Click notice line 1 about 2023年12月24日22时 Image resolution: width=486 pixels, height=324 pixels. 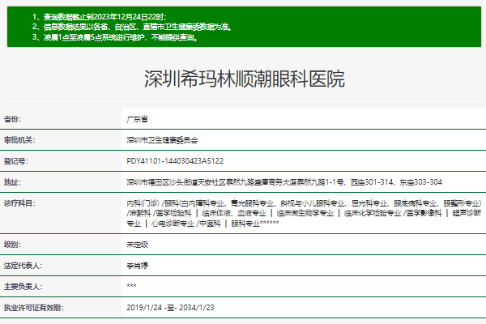99,17
